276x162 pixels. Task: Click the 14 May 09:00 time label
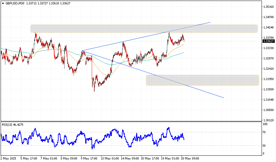click(x=130, y=159)
